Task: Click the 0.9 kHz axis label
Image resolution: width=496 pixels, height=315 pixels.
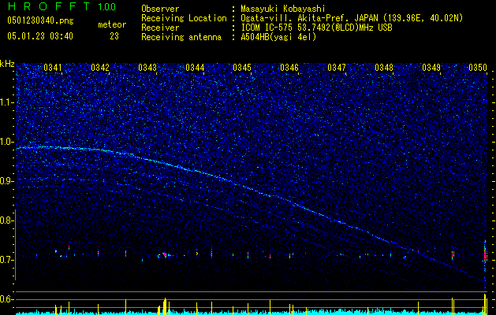Action: click(7, 181)
